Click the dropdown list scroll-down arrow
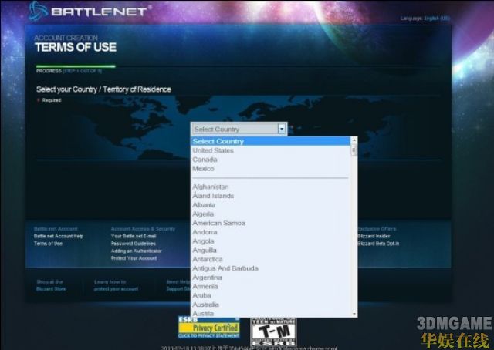The width and height of the screenshot is (494, 350). [354, 314]
